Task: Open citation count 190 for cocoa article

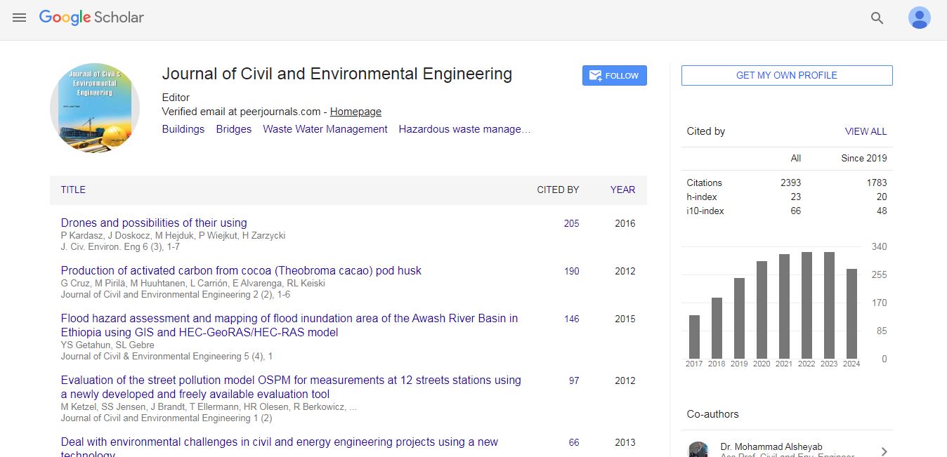Action: coord(571,271)
